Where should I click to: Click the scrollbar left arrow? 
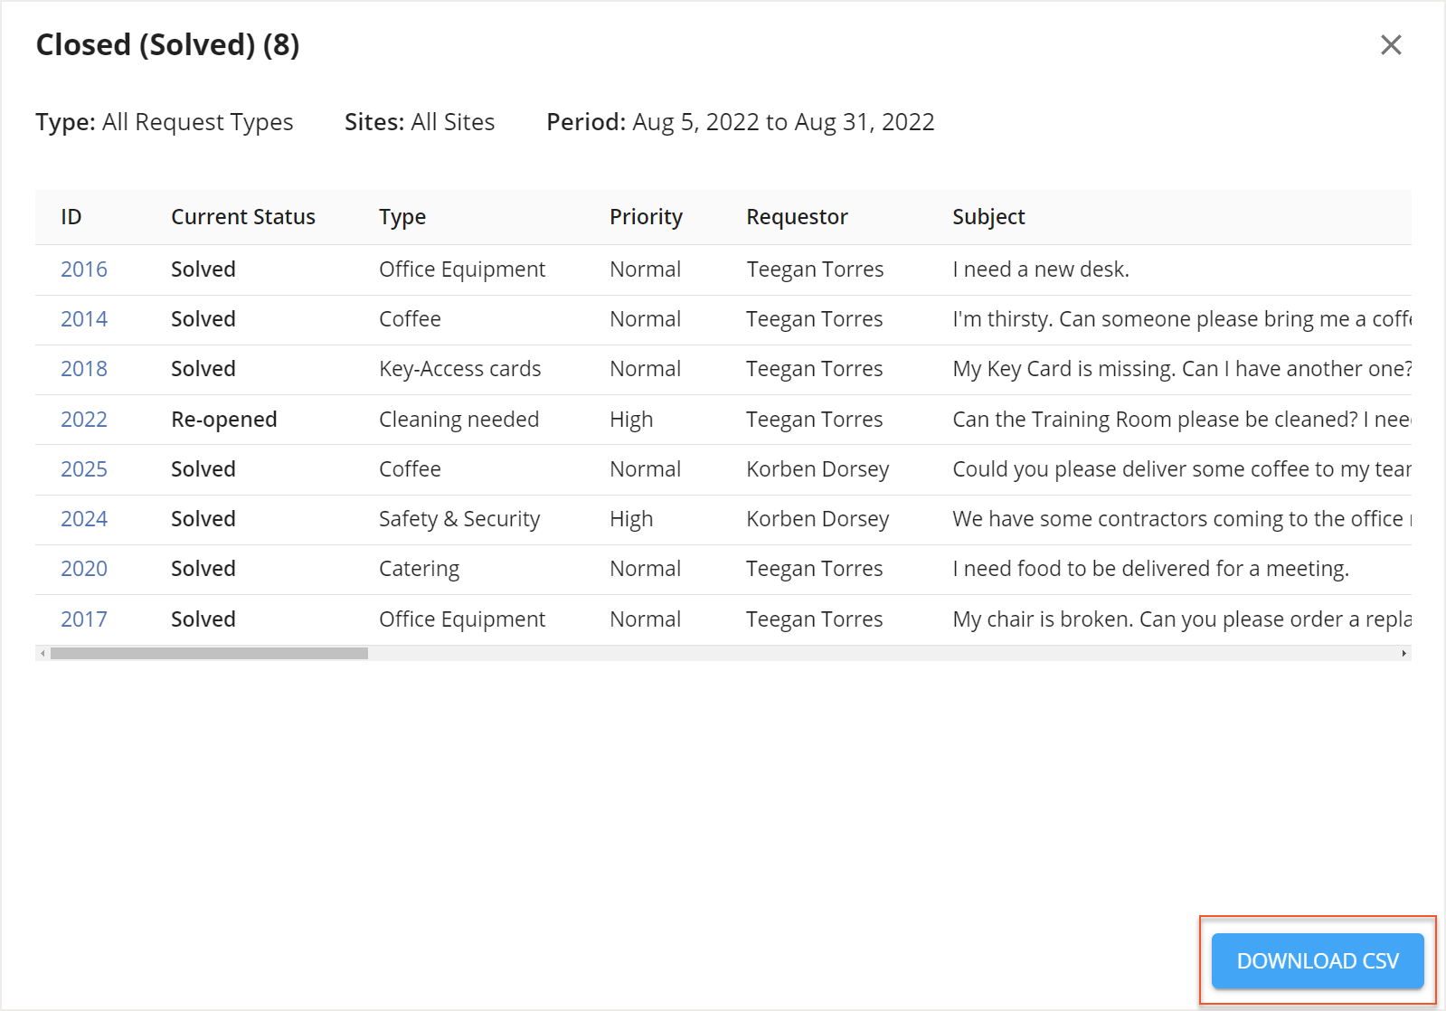(43, 653)
